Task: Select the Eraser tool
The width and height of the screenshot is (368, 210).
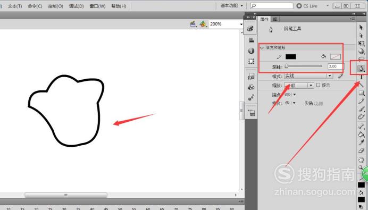Action: coord(361,151)
